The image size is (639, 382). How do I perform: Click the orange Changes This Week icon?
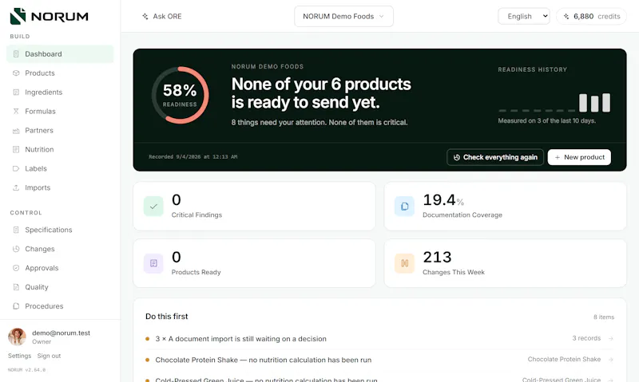tap(405, 263)
